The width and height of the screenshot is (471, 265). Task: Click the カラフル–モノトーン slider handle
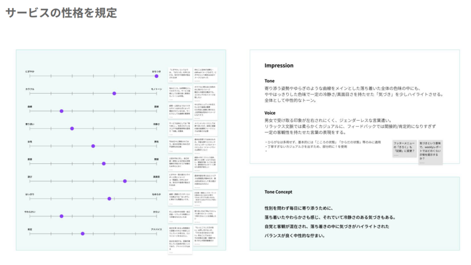(x=114, y=94)
